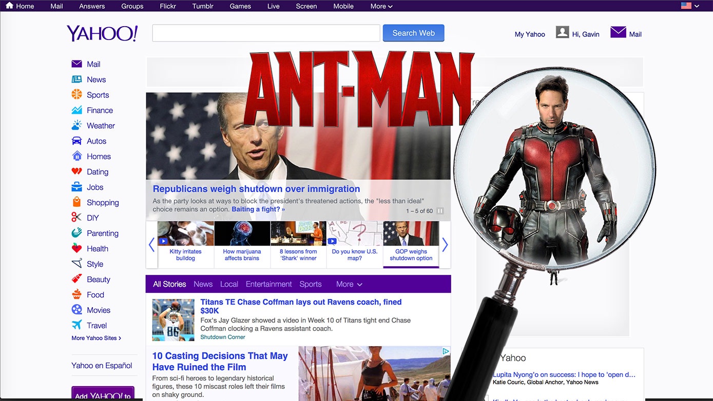
Task: Click the Beauty lipstick icon
Action: [76, 279]
